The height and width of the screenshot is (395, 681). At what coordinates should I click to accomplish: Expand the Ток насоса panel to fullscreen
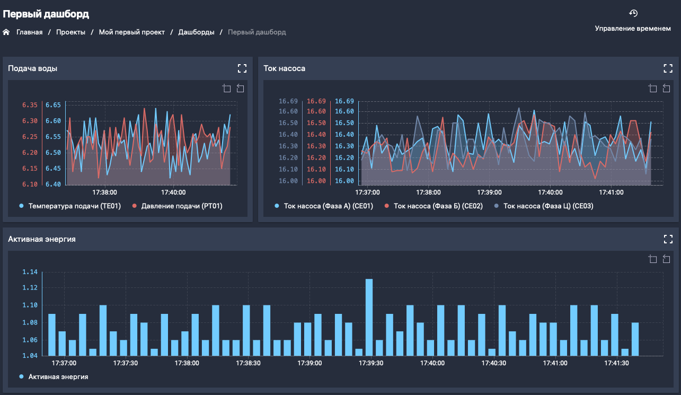pyautogui.click(x=668, y=68)
